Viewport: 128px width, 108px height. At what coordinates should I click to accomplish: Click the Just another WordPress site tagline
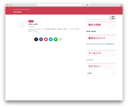[21, 9]
